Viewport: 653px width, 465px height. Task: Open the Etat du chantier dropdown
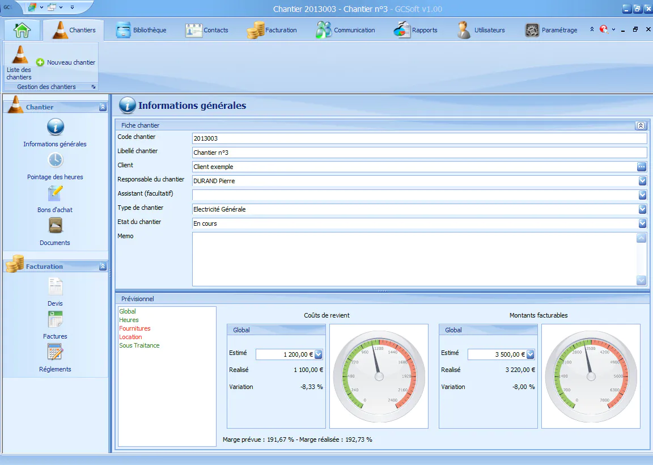click(641, 223)
